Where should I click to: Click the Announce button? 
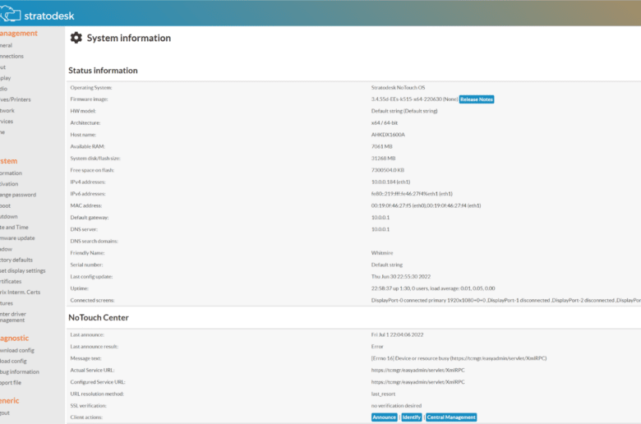(x=384, y=417)
